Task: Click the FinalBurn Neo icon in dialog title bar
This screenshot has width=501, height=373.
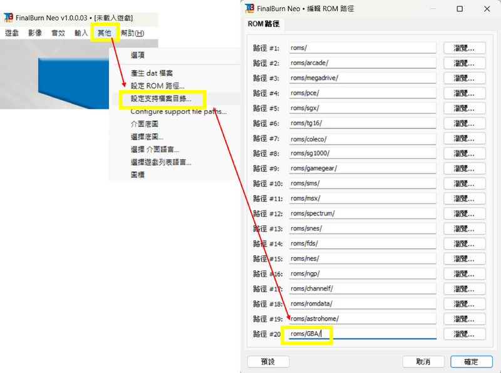Action: (249, 8)
